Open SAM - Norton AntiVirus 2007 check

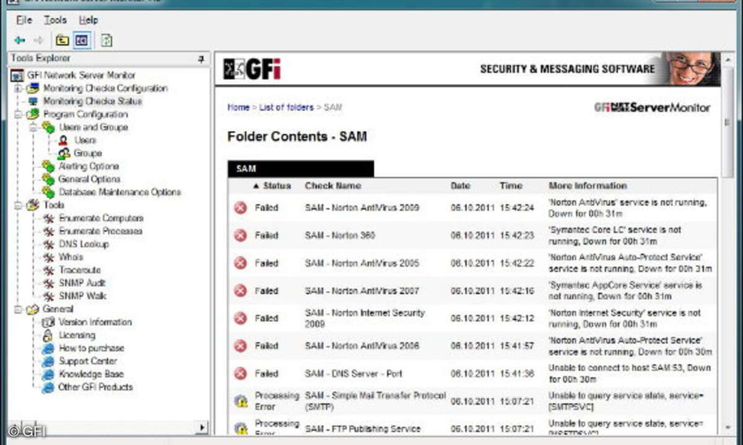(362, 291)
